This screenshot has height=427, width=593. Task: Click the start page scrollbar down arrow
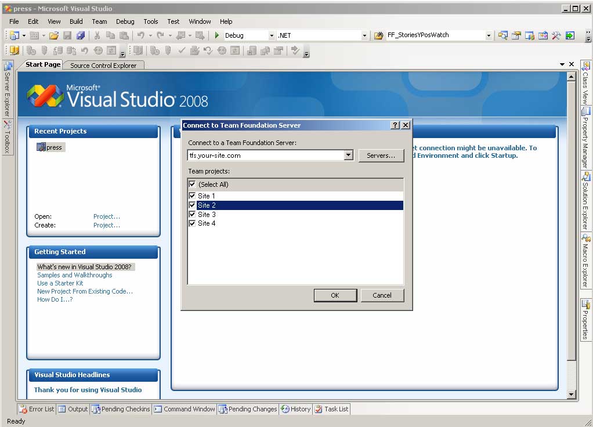pyautogui.click(x=571, y=395)
